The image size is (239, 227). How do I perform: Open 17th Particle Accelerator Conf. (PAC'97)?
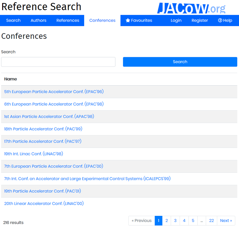pyautogui.click(x=43, y=142)
